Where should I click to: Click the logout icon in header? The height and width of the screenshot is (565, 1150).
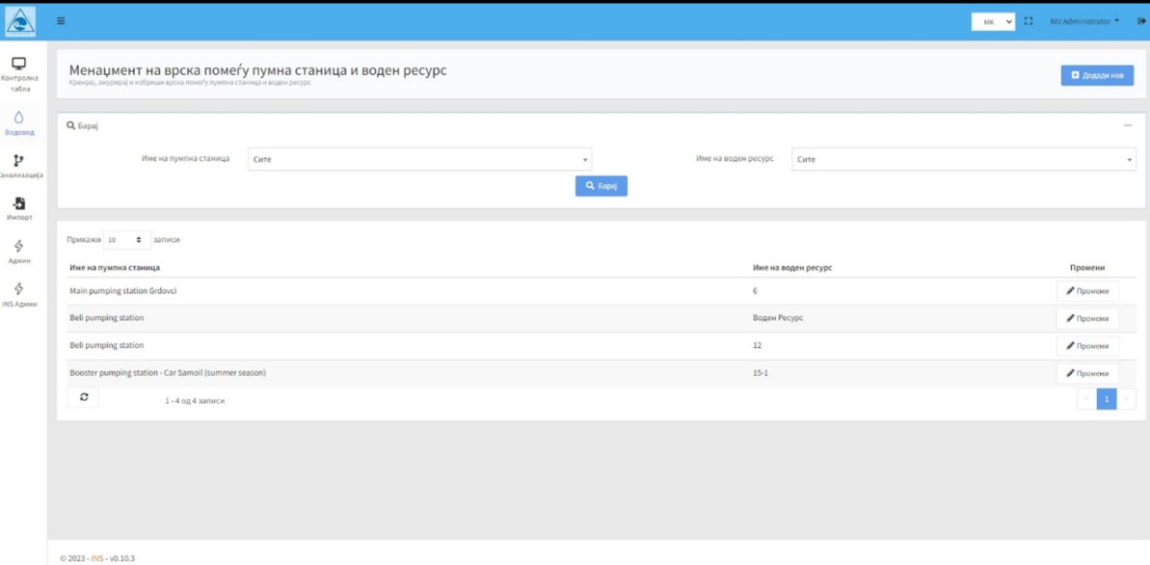pyautogui.click(x=1141, y=22)
